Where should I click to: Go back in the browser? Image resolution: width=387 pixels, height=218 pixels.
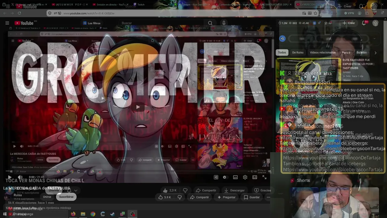[5, 13]
